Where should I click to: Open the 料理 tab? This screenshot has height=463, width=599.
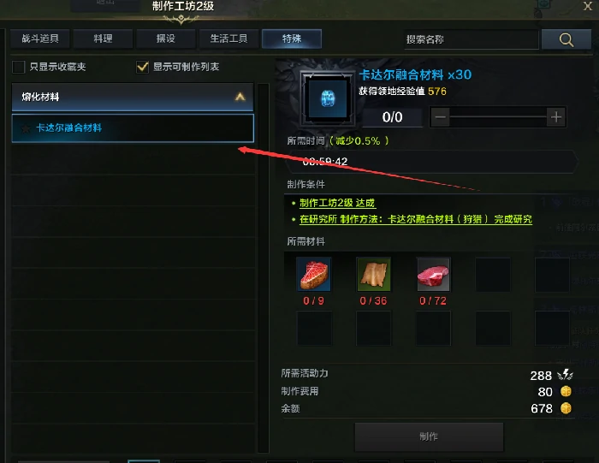coord(104,39)
